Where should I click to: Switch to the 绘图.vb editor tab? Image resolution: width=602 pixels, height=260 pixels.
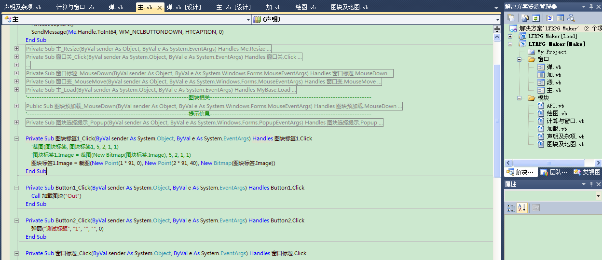tap(306, 8)
